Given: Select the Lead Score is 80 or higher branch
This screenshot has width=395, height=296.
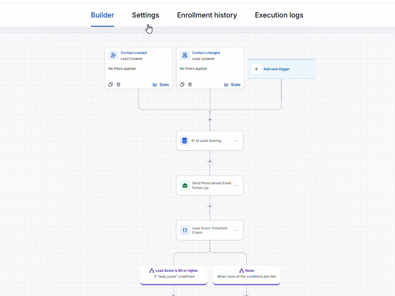Looking at the screenshot, I should click(x=173, y=275).
